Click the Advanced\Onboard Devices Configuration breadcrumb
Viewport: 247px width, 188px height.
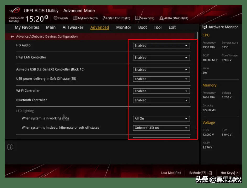pos(47,36)
